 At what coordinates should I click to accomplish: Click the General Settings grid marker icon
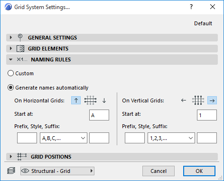(x=20, y=38)
